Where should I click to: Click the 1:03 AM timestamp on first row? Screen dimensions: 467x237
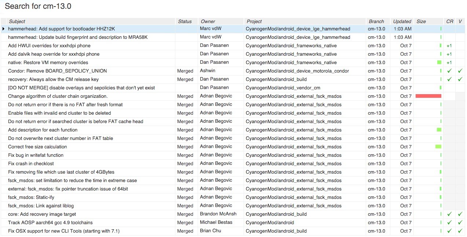403,29
